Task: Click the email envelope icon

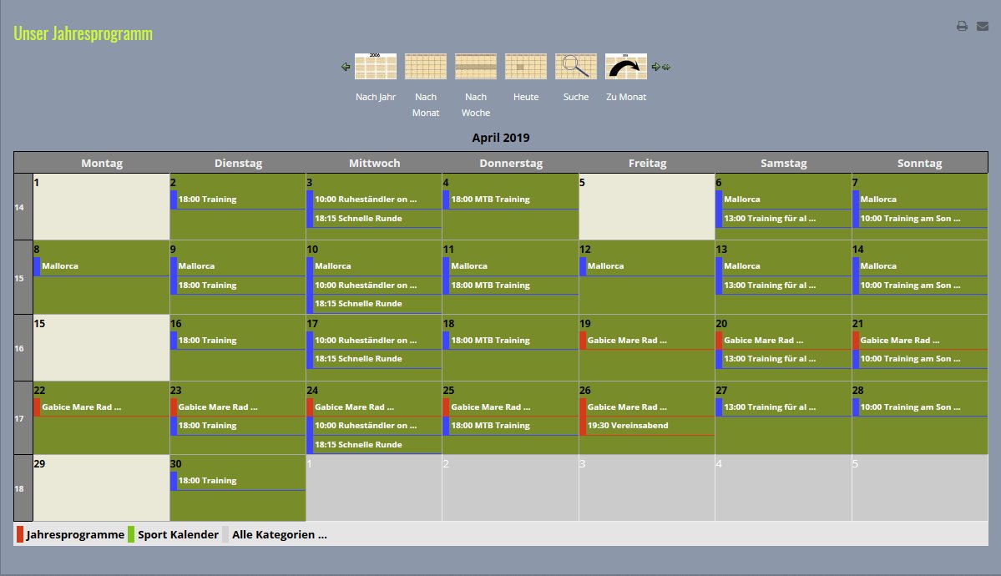Action: [x=983, y=26]
